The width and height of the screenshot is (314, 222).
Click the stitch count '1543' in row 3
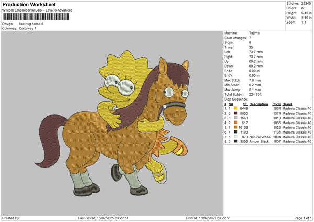244,118
